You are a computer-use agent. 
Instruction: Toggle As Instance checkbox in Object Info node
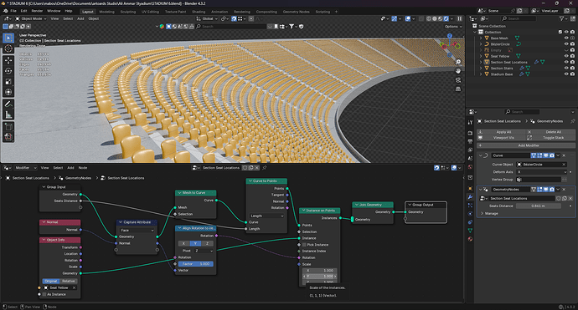(x=44, y=294)
